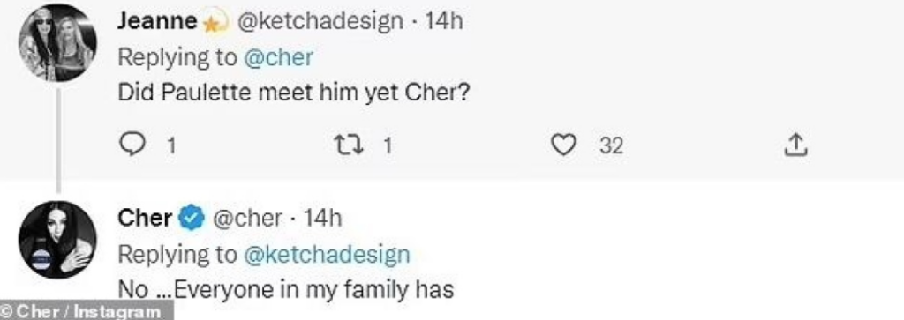Click the reply icon on Jeanne's tweet
The height and width of the screenshot is (320, 904).
point(132,145)
